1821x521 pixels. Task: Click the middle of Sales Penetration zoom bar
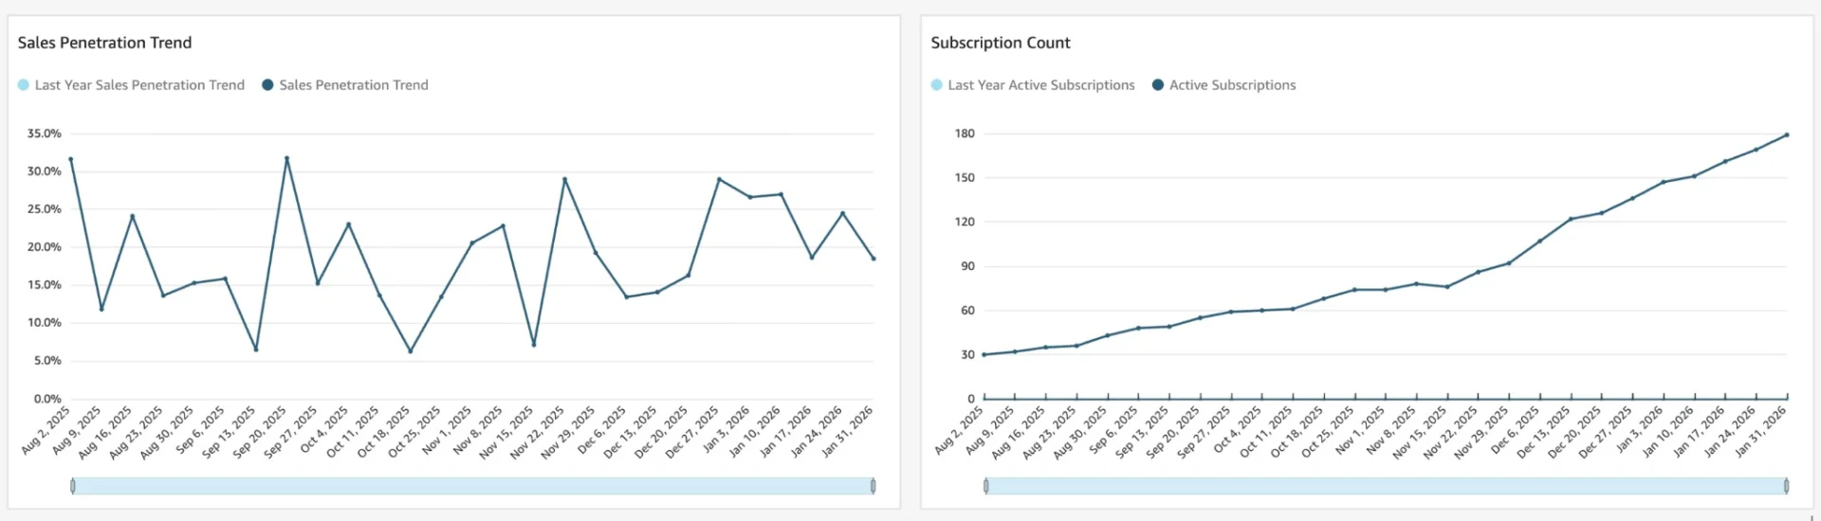pyautogui.click(x=472, y=486)
